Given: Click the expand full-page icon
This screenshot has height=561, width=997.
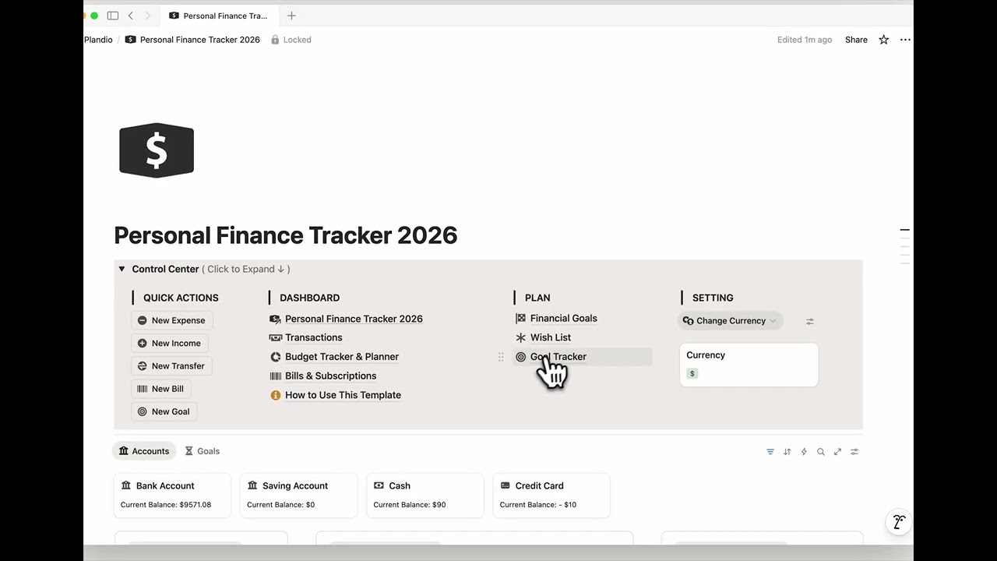Looking at the screenshot, I should (837, 452).
